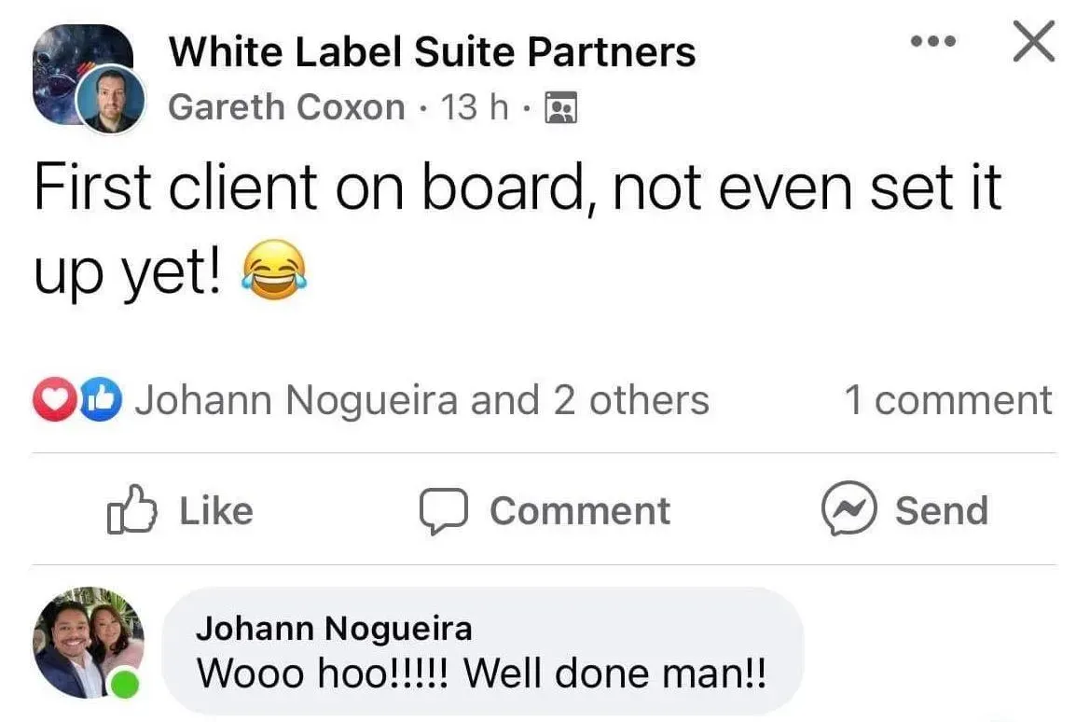Click the blue thumbs-up reaction icon

point(101,399)
